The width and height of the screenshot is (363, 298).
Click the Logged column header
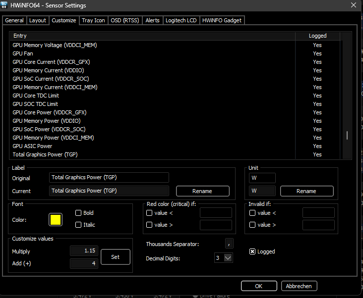click(317, 36)
